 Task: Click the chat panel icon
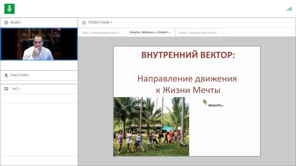(6, 89)
